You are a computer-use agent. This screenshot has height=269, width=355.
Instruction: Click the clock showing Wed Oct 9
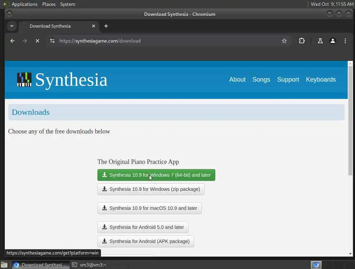pyautogui.click(x=332, y=4)
